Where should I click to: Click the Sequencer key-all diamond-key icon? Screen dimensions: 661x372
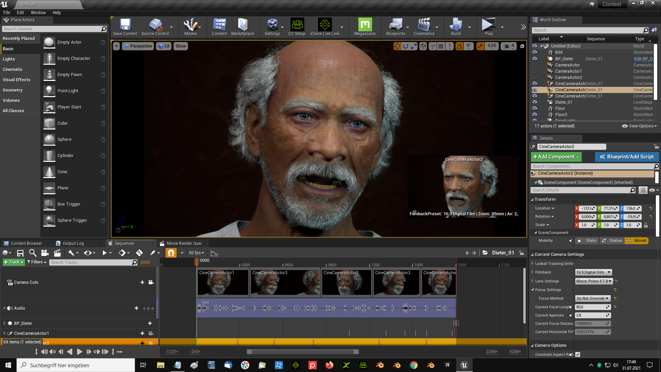(139, 253)
